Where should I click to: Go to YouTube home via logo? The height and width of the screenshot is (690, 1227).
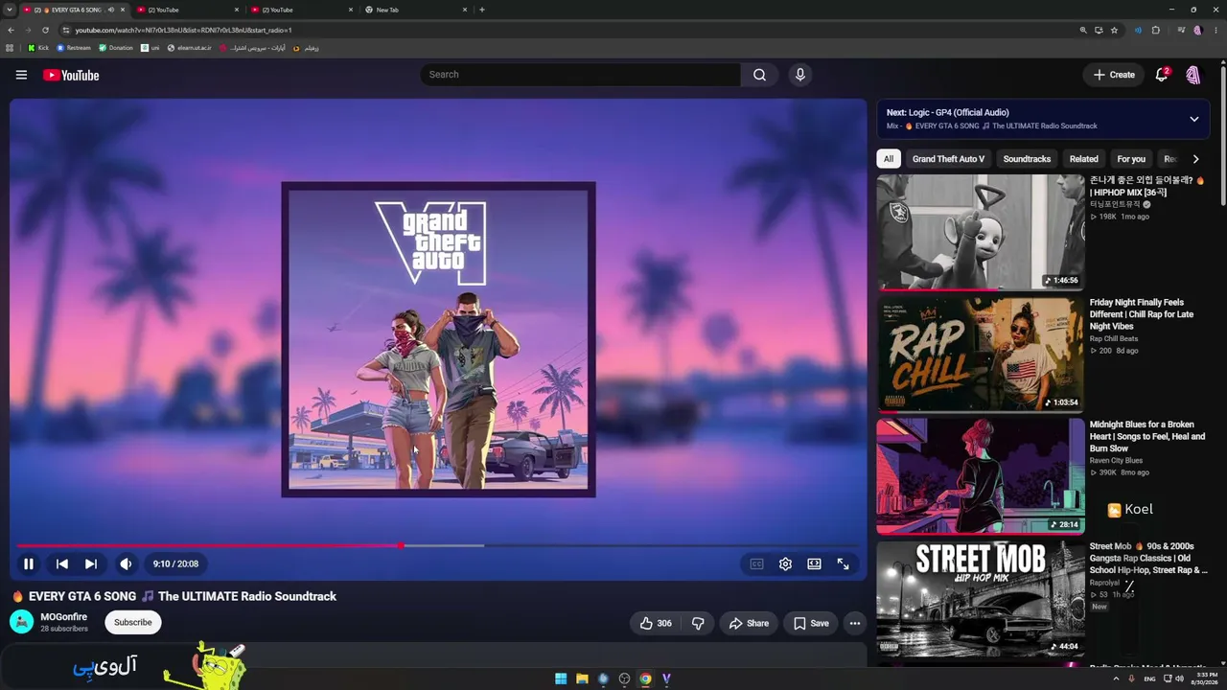71,75
